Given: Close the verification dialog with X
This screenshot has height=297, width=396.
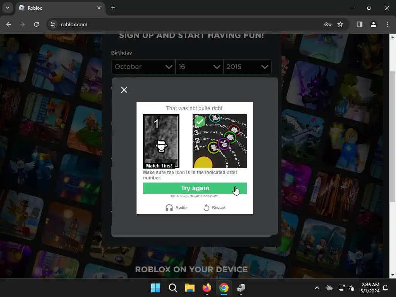Looking at the screenshot, I should (124, 90).
